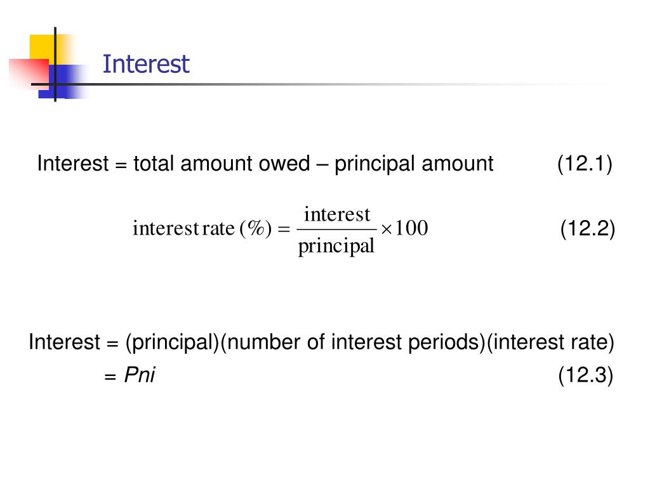This screenshot has width=650, height=487.
Task: Click the italic 'Pni' expression
Action: coord(140,375)
